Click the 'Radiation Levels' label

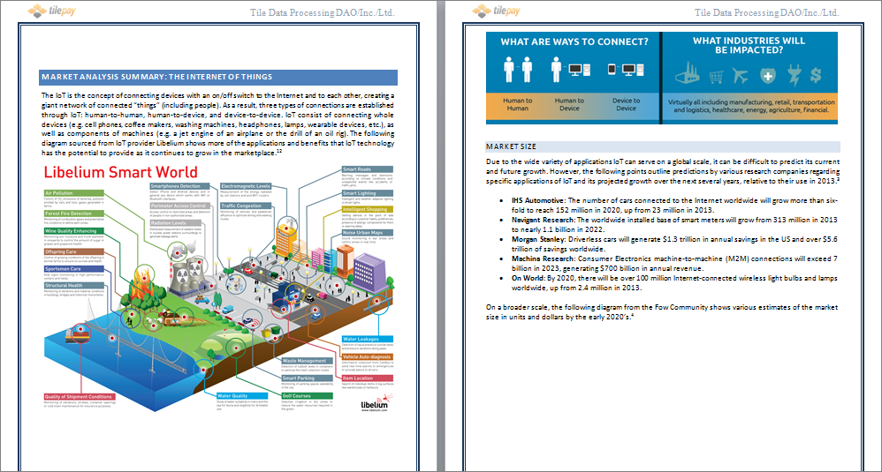[x=180, y=223]
